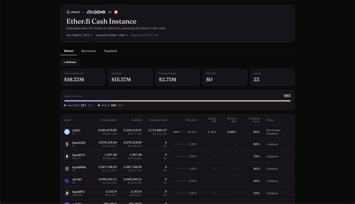
Task: Click the ether.fi $68 legend entry
Action: click(x=110, y=105)
